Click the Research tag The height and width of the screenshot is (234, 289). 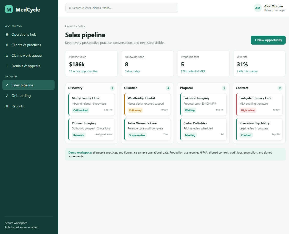(x=78, y=135)
